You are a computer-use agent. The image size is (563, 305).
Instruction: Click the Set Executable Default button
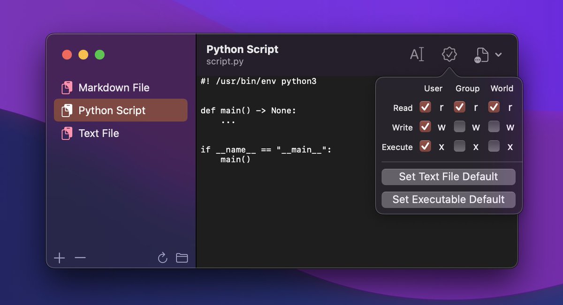coord(449,200)
